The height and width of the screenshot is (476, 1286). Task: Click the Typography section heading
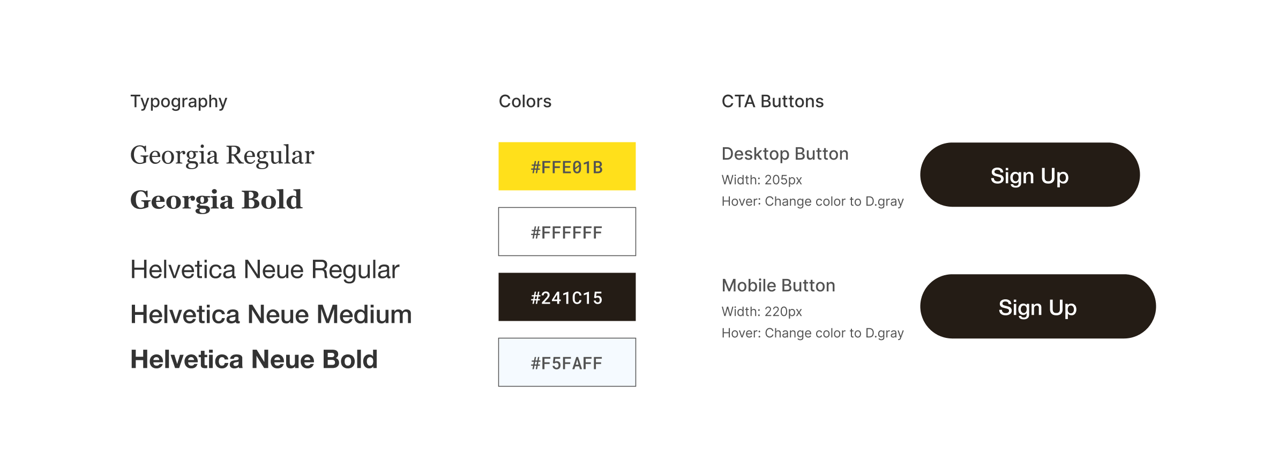point(178,102)
